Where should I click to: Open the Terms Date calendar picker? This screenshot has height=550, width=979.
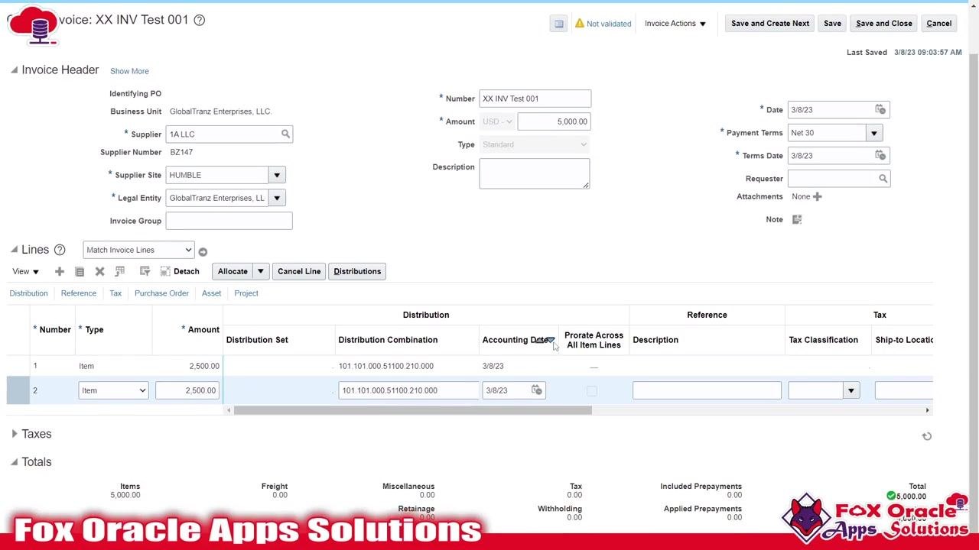[880, 155]
